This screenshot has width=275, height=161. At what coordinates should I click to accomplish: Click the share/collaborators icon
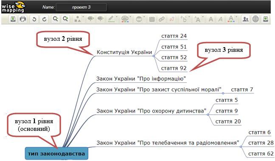coord(246,19)
